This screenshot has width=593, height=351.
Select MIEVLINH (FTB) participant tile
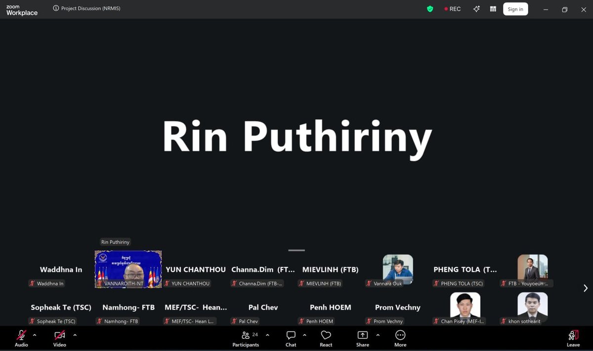(330, 270)
